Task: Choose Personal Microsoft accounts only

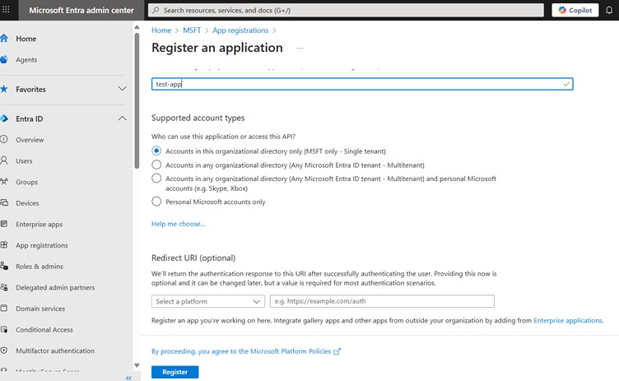Action: click(156, 202)
